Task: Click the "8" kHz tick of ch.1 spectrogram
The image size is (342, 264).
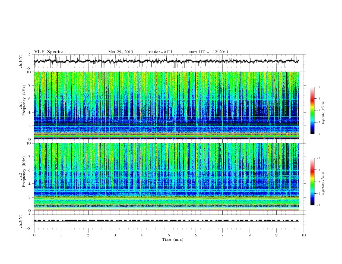Action: [x=30, y=85]
